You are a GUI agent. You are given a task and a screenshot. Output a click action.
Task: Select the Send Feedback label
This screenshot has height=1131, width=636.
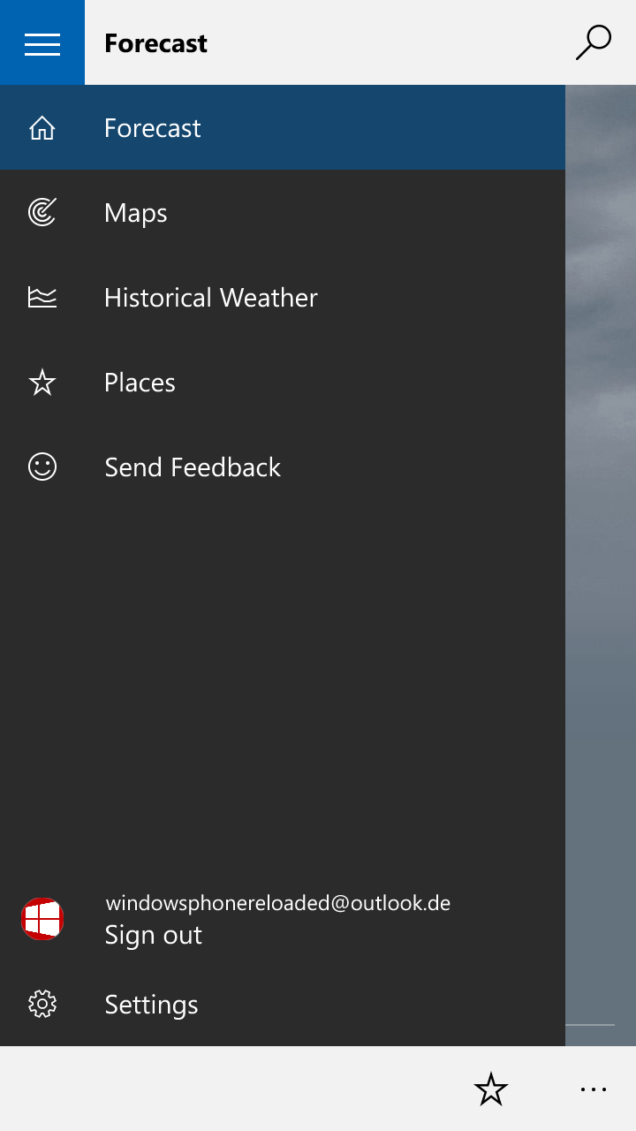click(193, 467)
